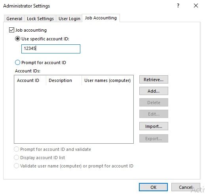
Task: Select the Job Accounting tab
Action: point(101,18)
